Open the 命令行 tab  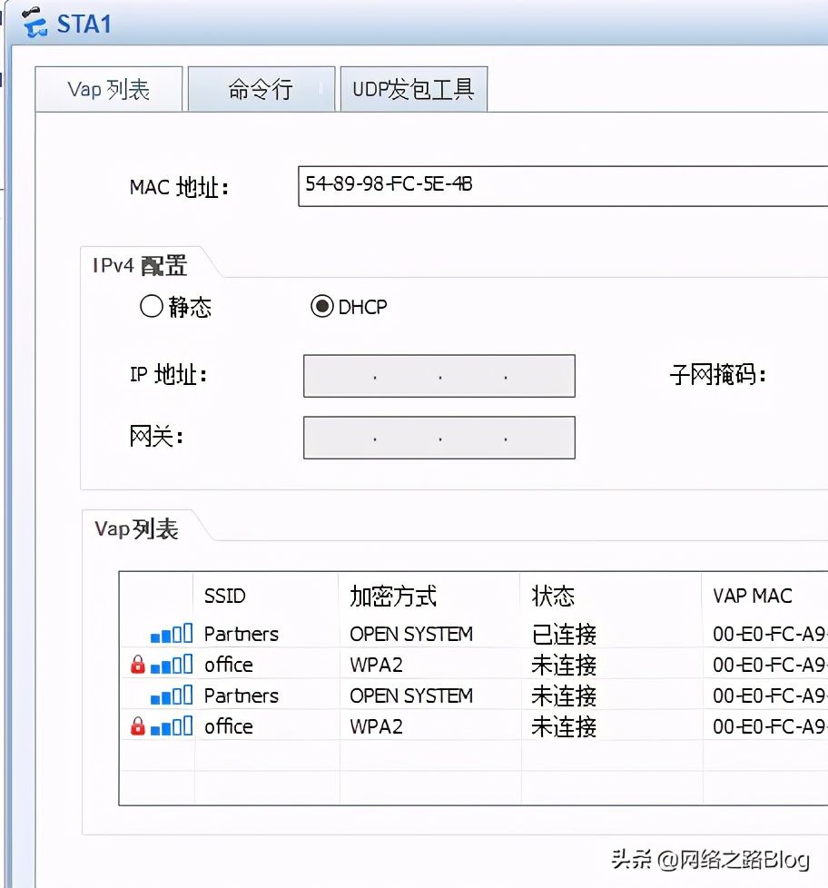click(x=261, y=90)
